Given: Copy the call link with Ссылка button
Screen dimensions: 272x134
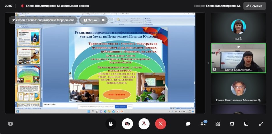Looking at the screenshot, I should coord(254,6).
